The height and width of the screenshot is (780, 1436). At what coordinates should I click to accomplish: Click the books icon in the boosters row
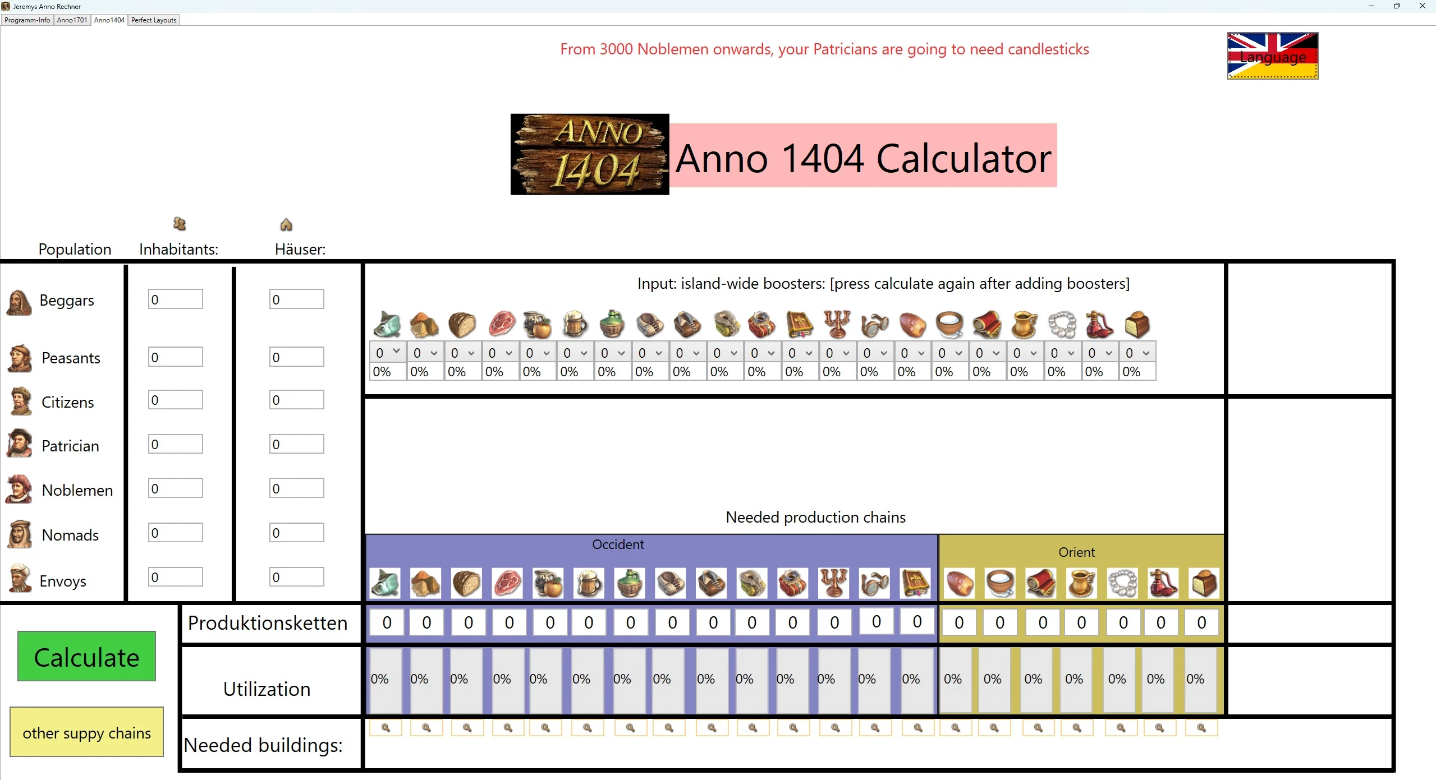coord(800,324)
